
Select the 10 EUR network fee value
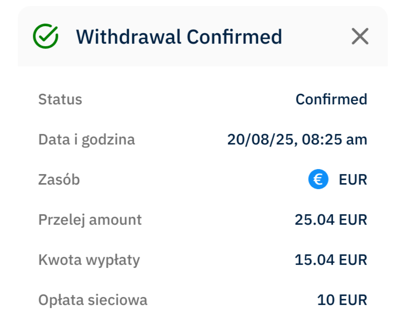342,300
